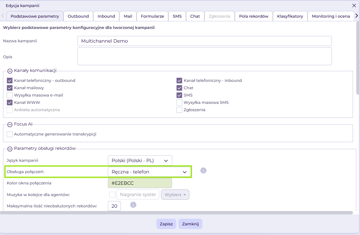Open the Monitoring i ocena tab
The image size is (360, 235).
[x=331, y=16]
